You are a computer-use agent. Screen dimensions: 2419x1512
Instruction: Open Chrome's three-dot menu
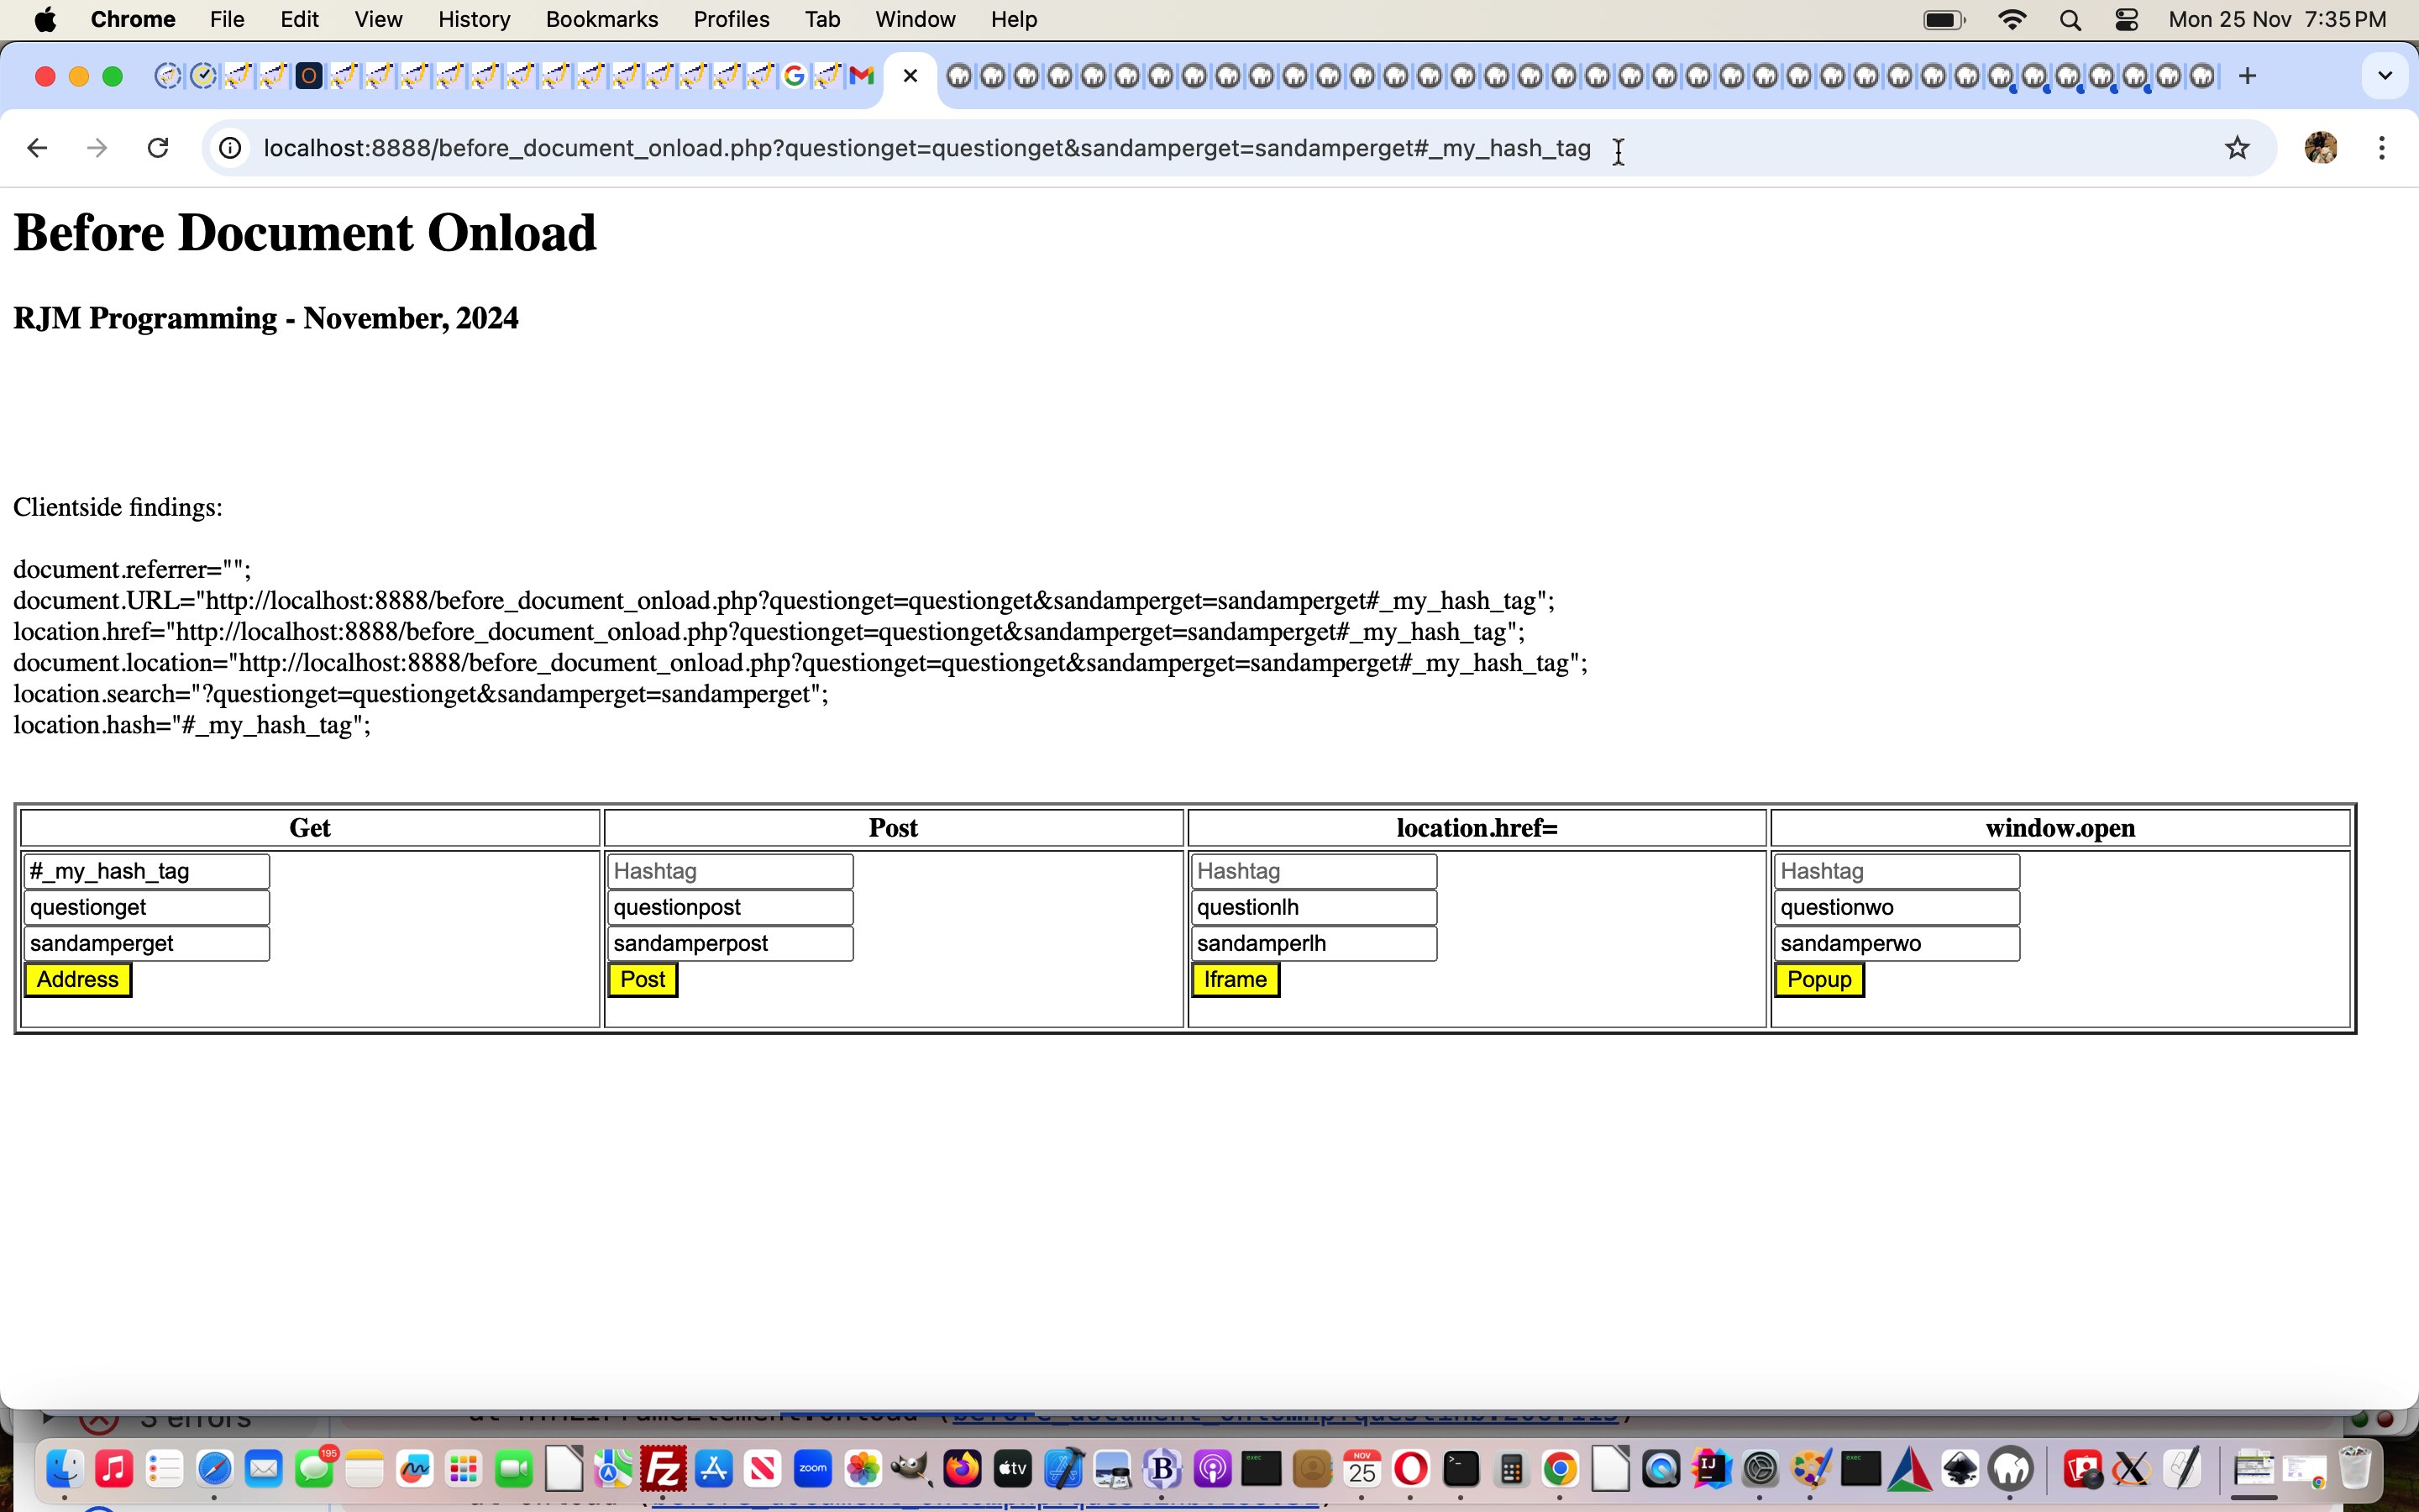coord(2383,148)
